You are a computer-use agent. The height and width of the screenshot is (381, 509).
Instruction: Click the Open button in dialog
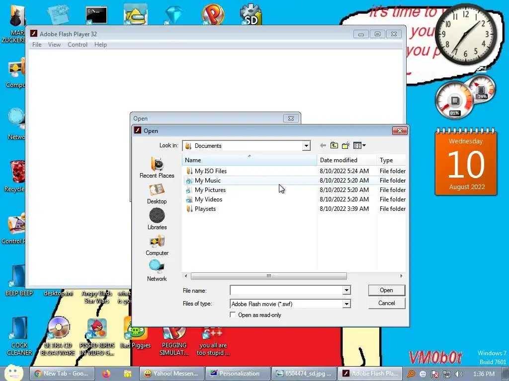386,290
